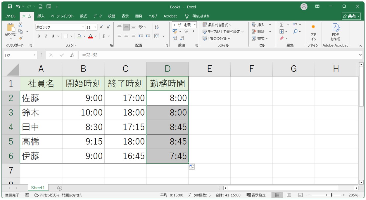366x200 pixels.
Task: Click the Clear eraser icon
Action: (282, 38)
